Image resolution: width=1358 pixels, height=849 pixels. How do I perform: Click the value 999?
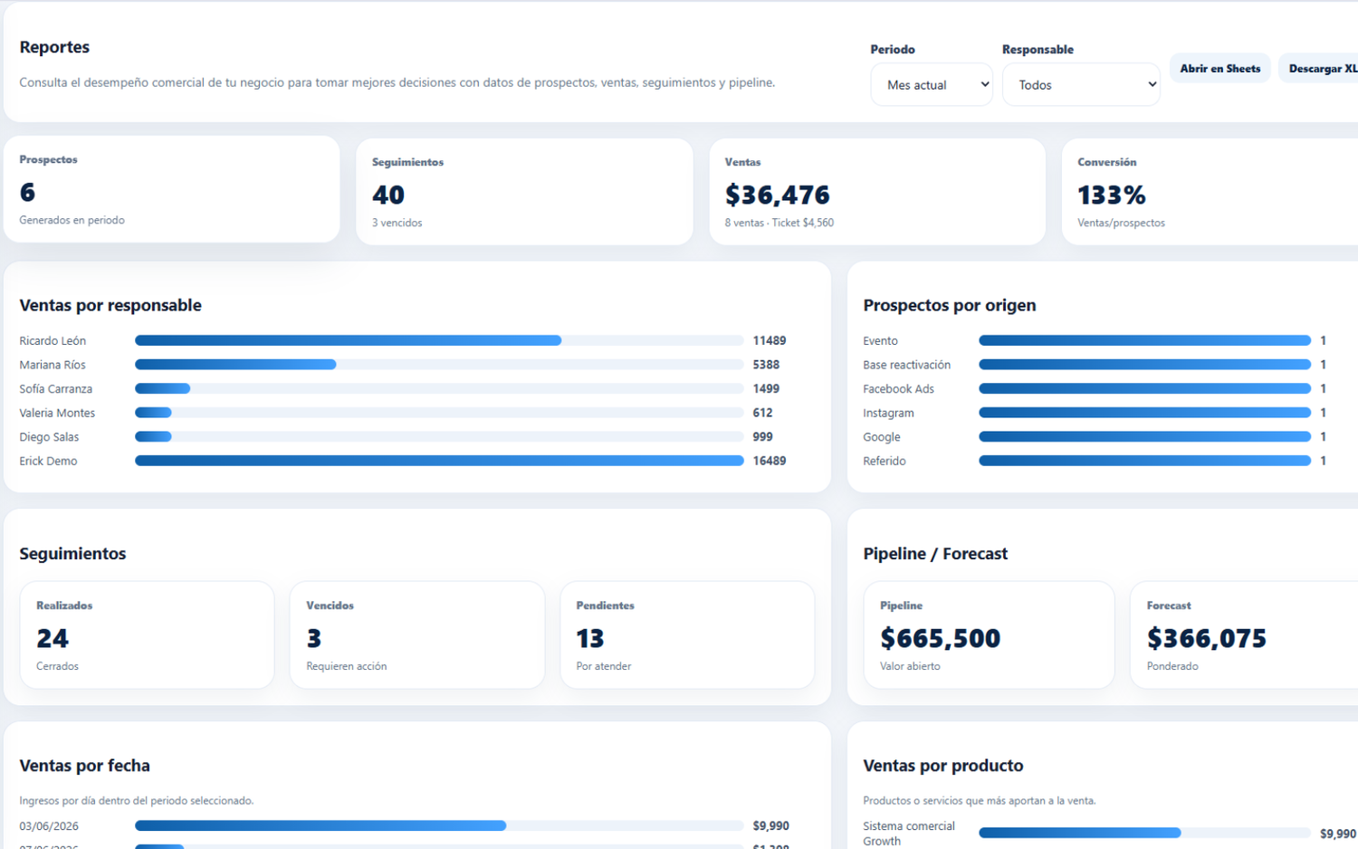pyautogui.click(x=763, y=436)
